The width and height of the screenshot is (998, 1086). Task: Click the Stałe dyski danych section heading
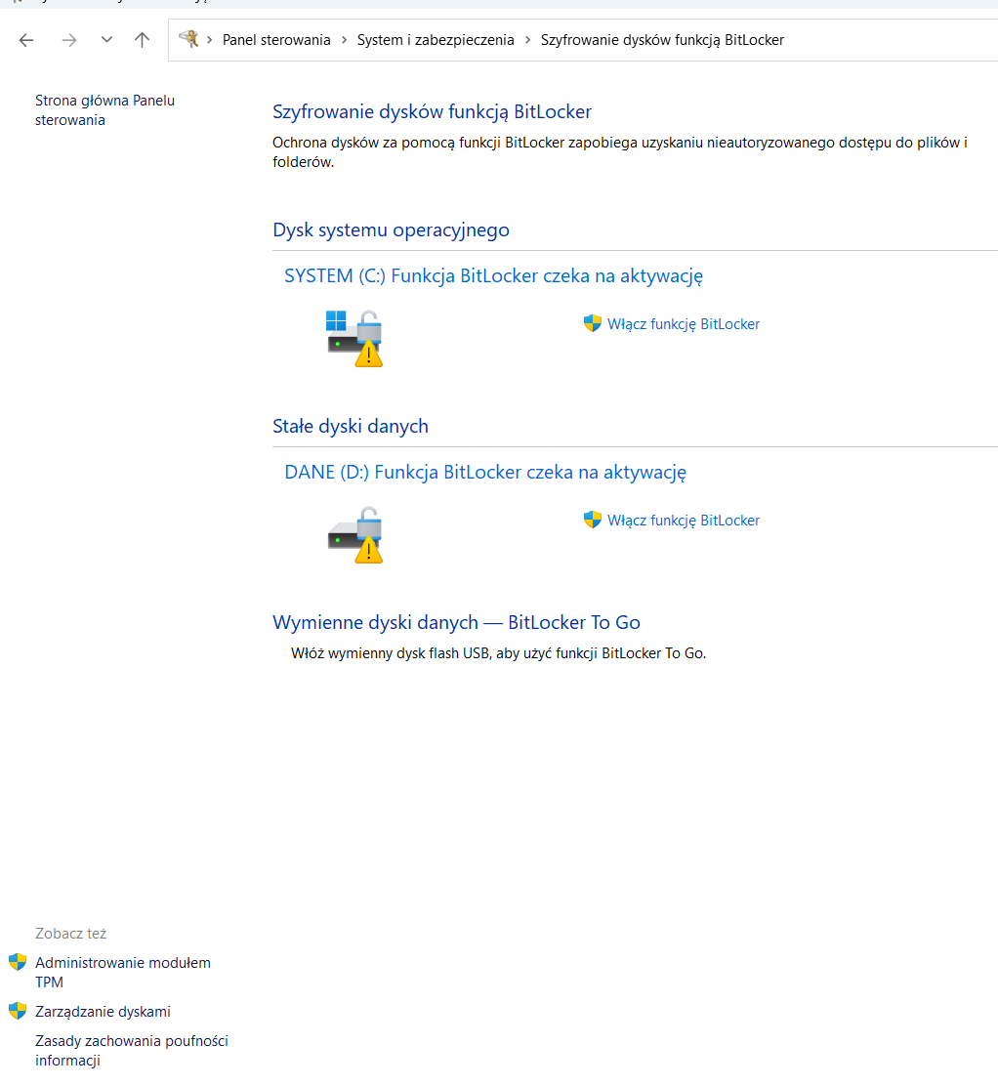click(351, 426)
